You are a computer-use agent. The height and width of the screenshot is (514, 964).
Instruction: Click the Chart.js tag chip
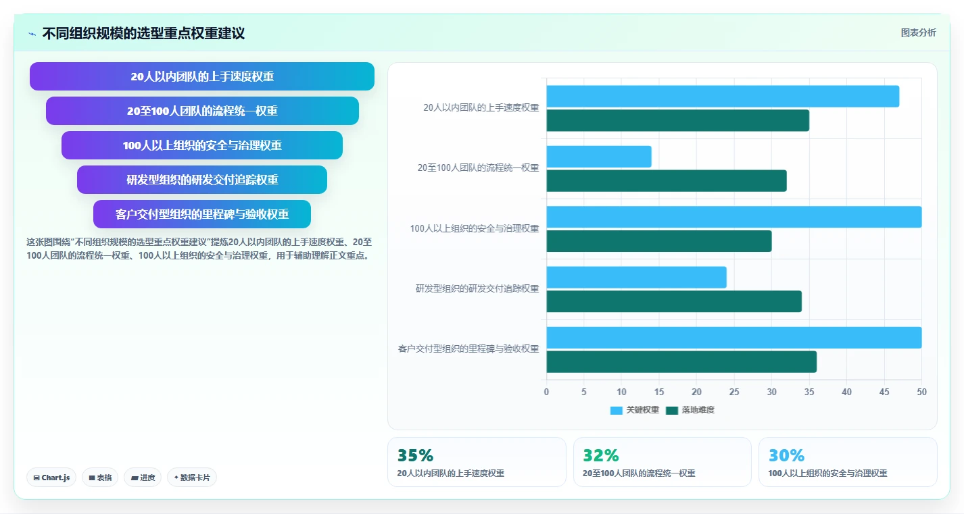point(51,478)
